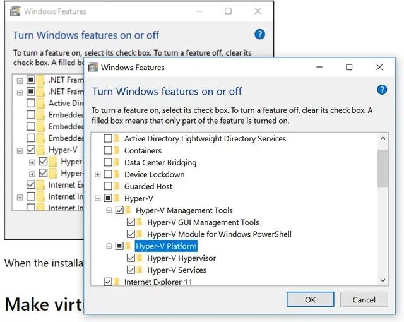This screenshot has width=404, height=322.
Task: Toggle the Device Lockdown checkbox
Action: point(108,174)
